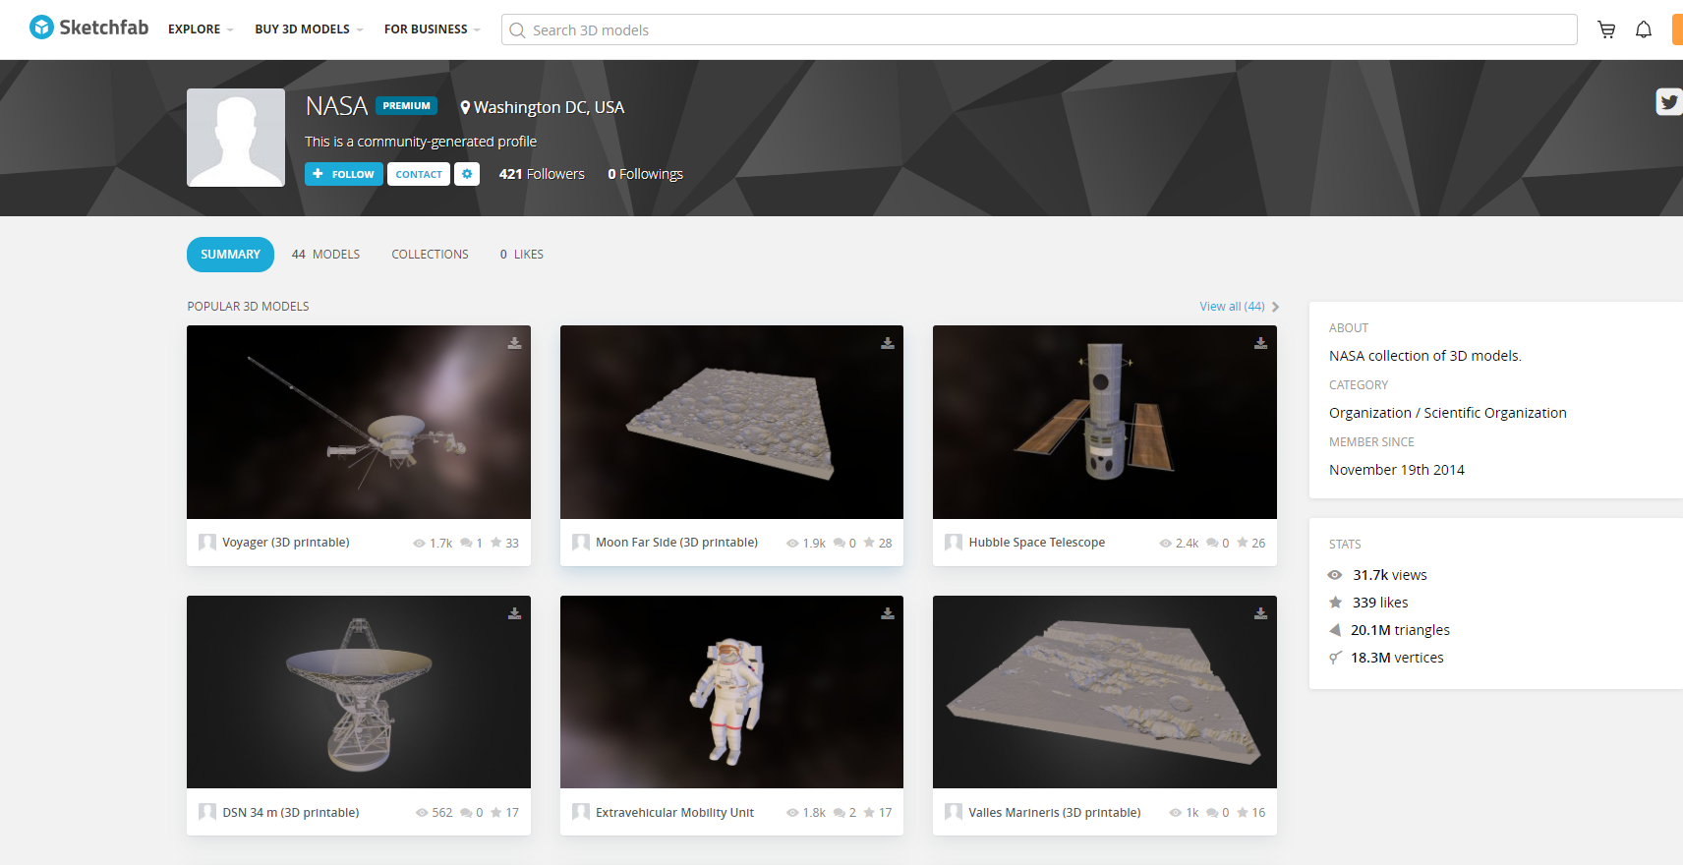1683x865 pixels.
Task: View the 421 Followers list
Action: [x=542, y=174]
